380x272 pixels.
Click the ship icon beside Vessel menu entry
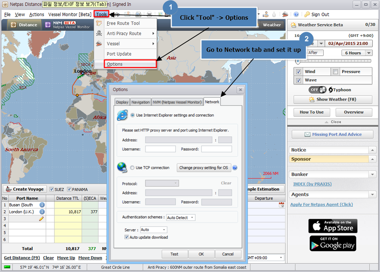tap(99, 44)
